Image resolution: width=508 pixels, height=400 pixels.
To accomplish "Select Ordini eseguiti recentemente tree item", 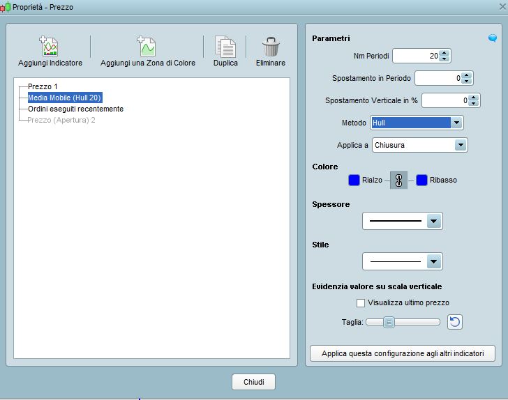I will coord(75,109).
